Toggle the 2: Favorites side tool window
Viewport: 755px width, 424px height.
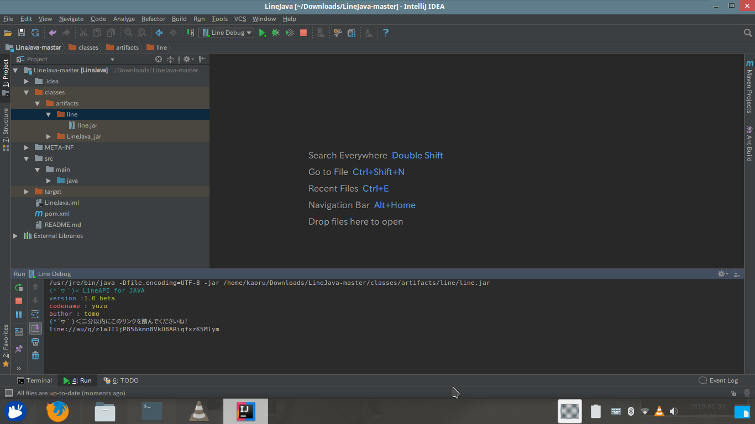(x=6, y=346)
